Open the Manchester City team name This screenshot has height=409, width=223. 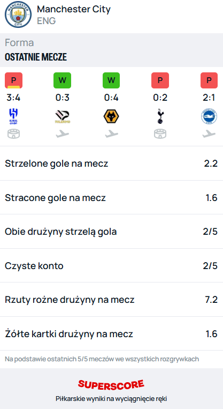click(74, 9)
